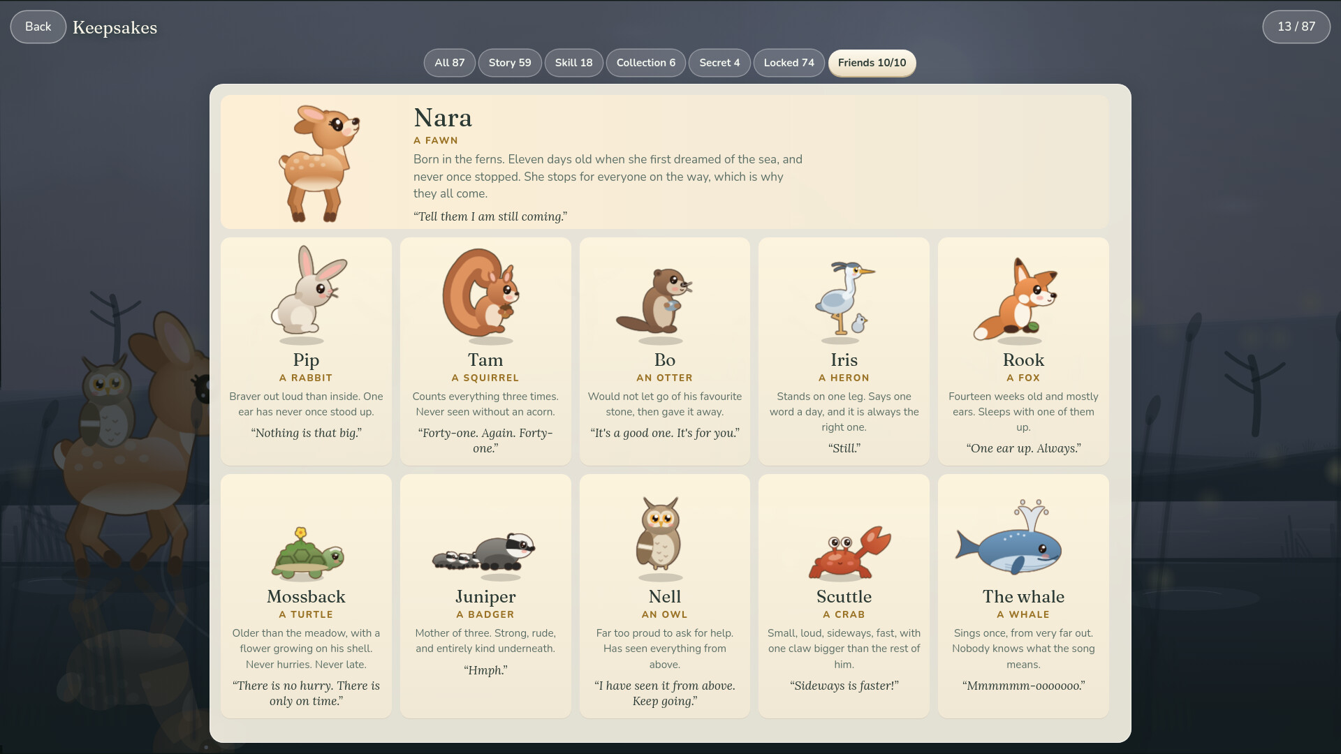Click the Rook name label

1023,360
